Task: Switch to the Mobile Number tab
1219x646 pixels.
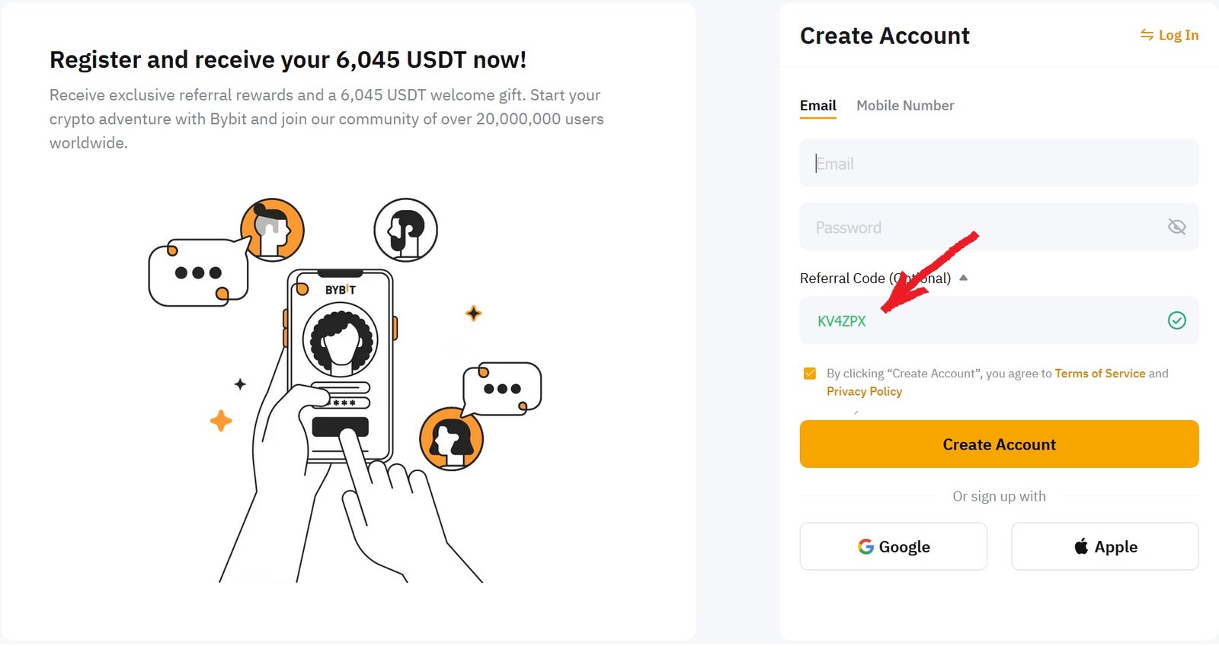Action: 905,106
